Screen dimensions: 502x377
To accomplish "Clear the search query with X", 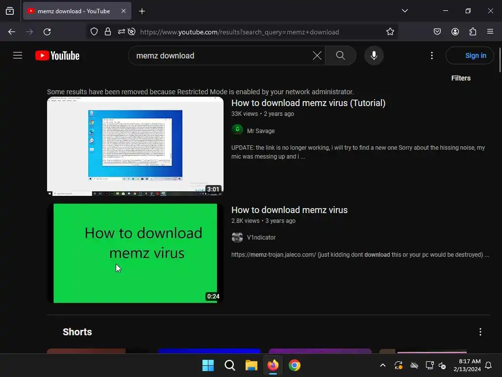I will pyautogui.click(x=317, y=55).
